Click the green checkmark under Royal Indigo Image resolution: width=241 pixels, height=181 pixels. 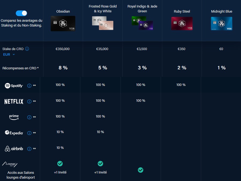coord(141,170)
